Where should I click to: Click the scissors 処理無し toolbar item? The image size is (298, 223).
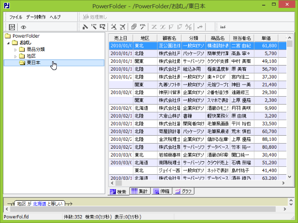pyautogui.click(x=95, y=17)
